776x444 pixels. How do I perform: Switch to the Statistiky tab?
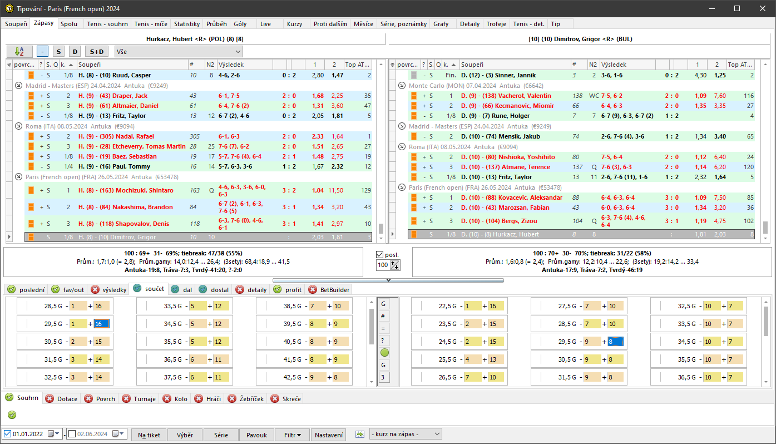[186, 24]
